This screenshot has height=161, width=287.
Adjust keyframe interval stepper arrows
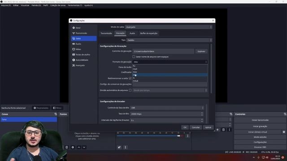[202, 120]
